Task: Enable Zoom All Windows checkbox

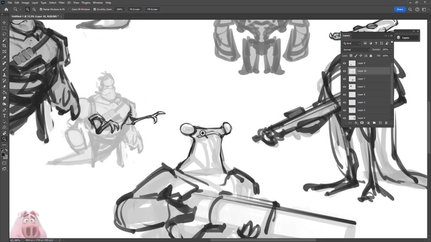Action: [x=69, y=9]
